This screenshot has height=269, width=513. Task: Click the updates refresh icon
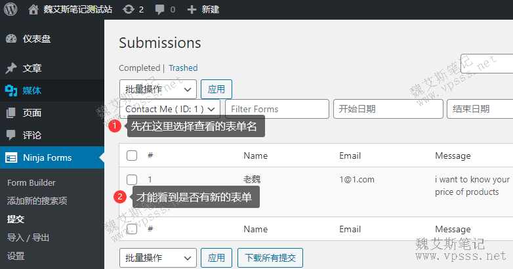pyautogui.click(x=129, y=10)
